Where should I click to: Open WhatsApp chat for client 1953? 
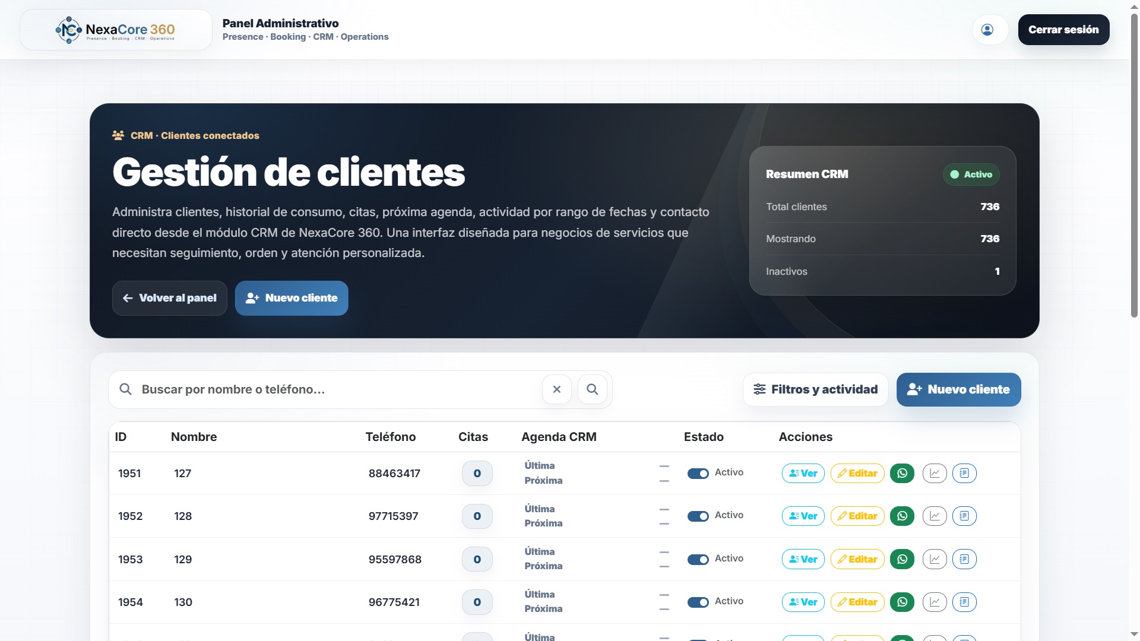pos(902,559)
